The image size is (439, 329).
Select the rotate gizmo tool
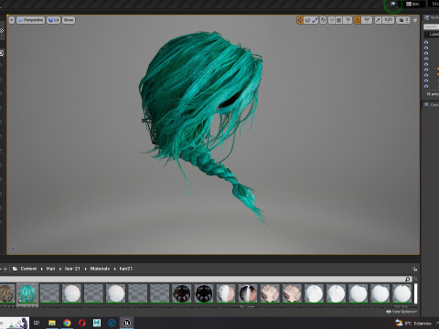point(307,20)
